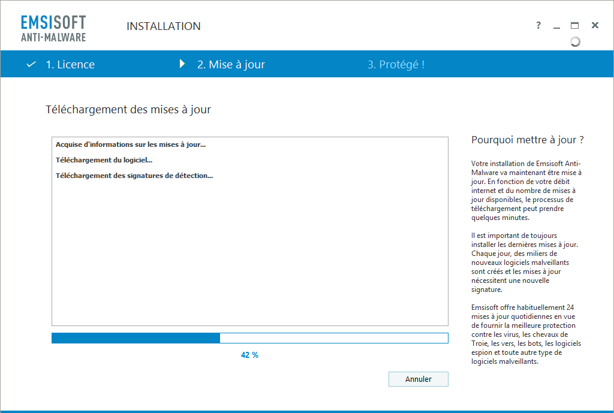Switch to the 3. Protégé ! step
The height and width of the screenshot is (413, 614).
tap(396, 65)
